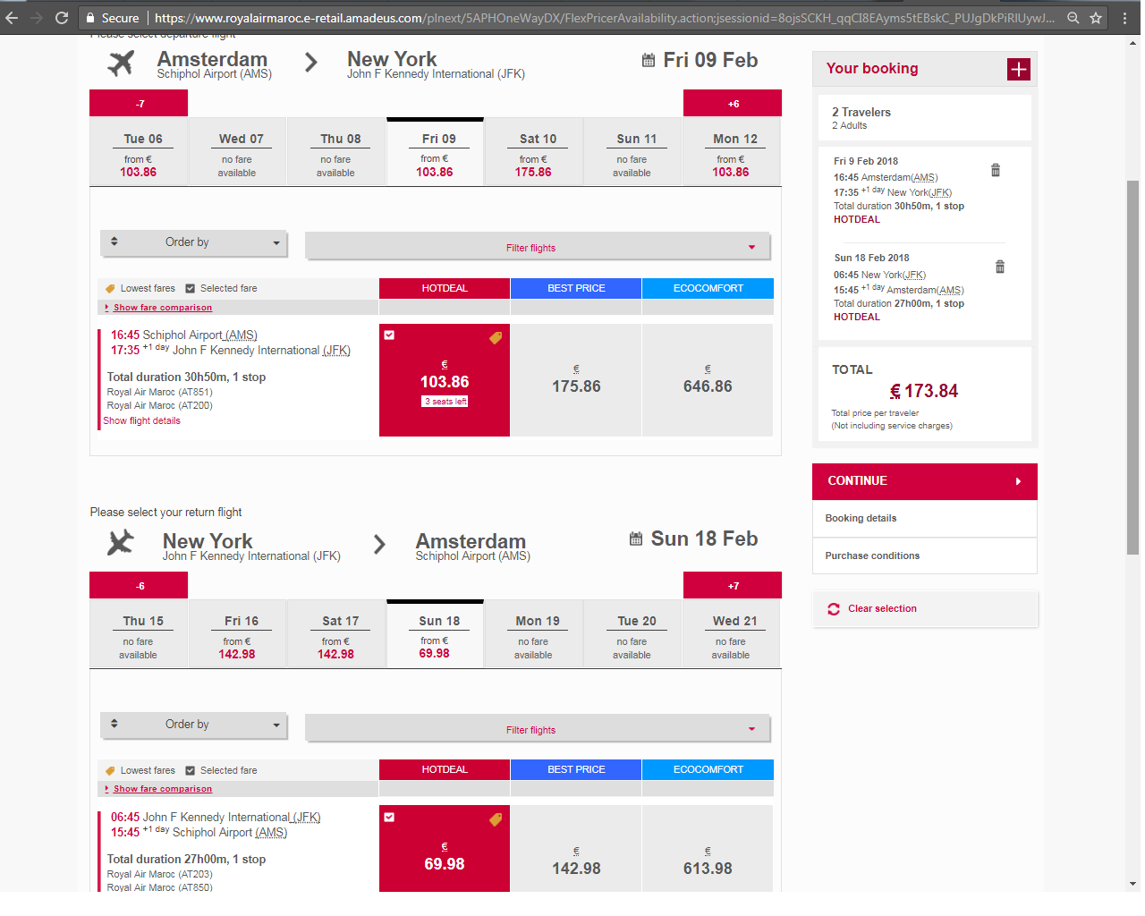This screenshot has height=916, width=1145.
Task: Toggle Selected fare checkbox in return legend
Action: point(190,770)
